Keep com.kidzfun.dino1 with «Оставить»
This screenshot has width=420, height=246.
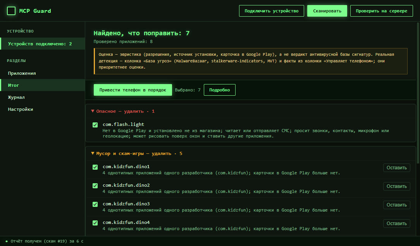point(396,168)
